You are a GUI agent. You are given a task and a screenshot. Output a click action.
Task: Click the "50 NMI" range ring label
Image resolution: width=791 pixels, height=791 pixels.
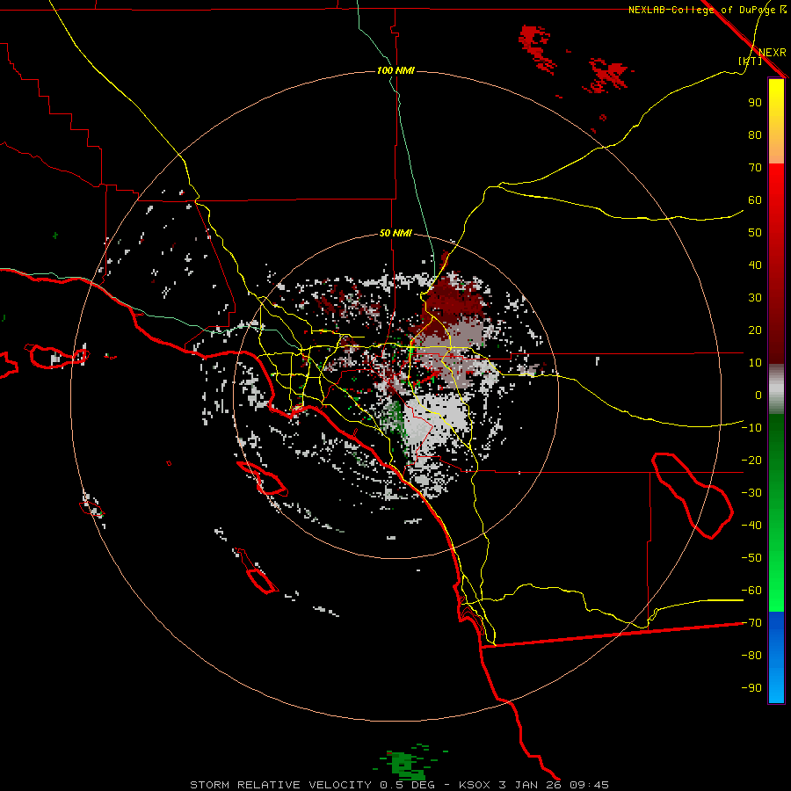(395, 233)
